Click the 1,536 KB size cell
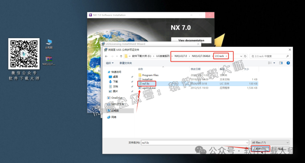Screen dimensions: 305x163 click(x=252, y=88)
